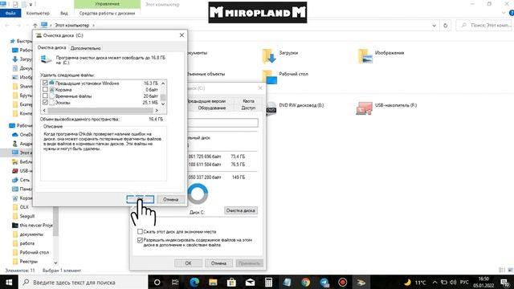This screenshot has height=289, width=514.
Task: Uncheck Предыдущие установки Windows checkbox
Action: click(45, 83)
